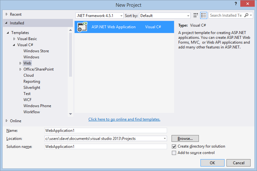Screen dimensions: 257x171
Task: Select Windows Store template category
Action: tap(36, 51)
